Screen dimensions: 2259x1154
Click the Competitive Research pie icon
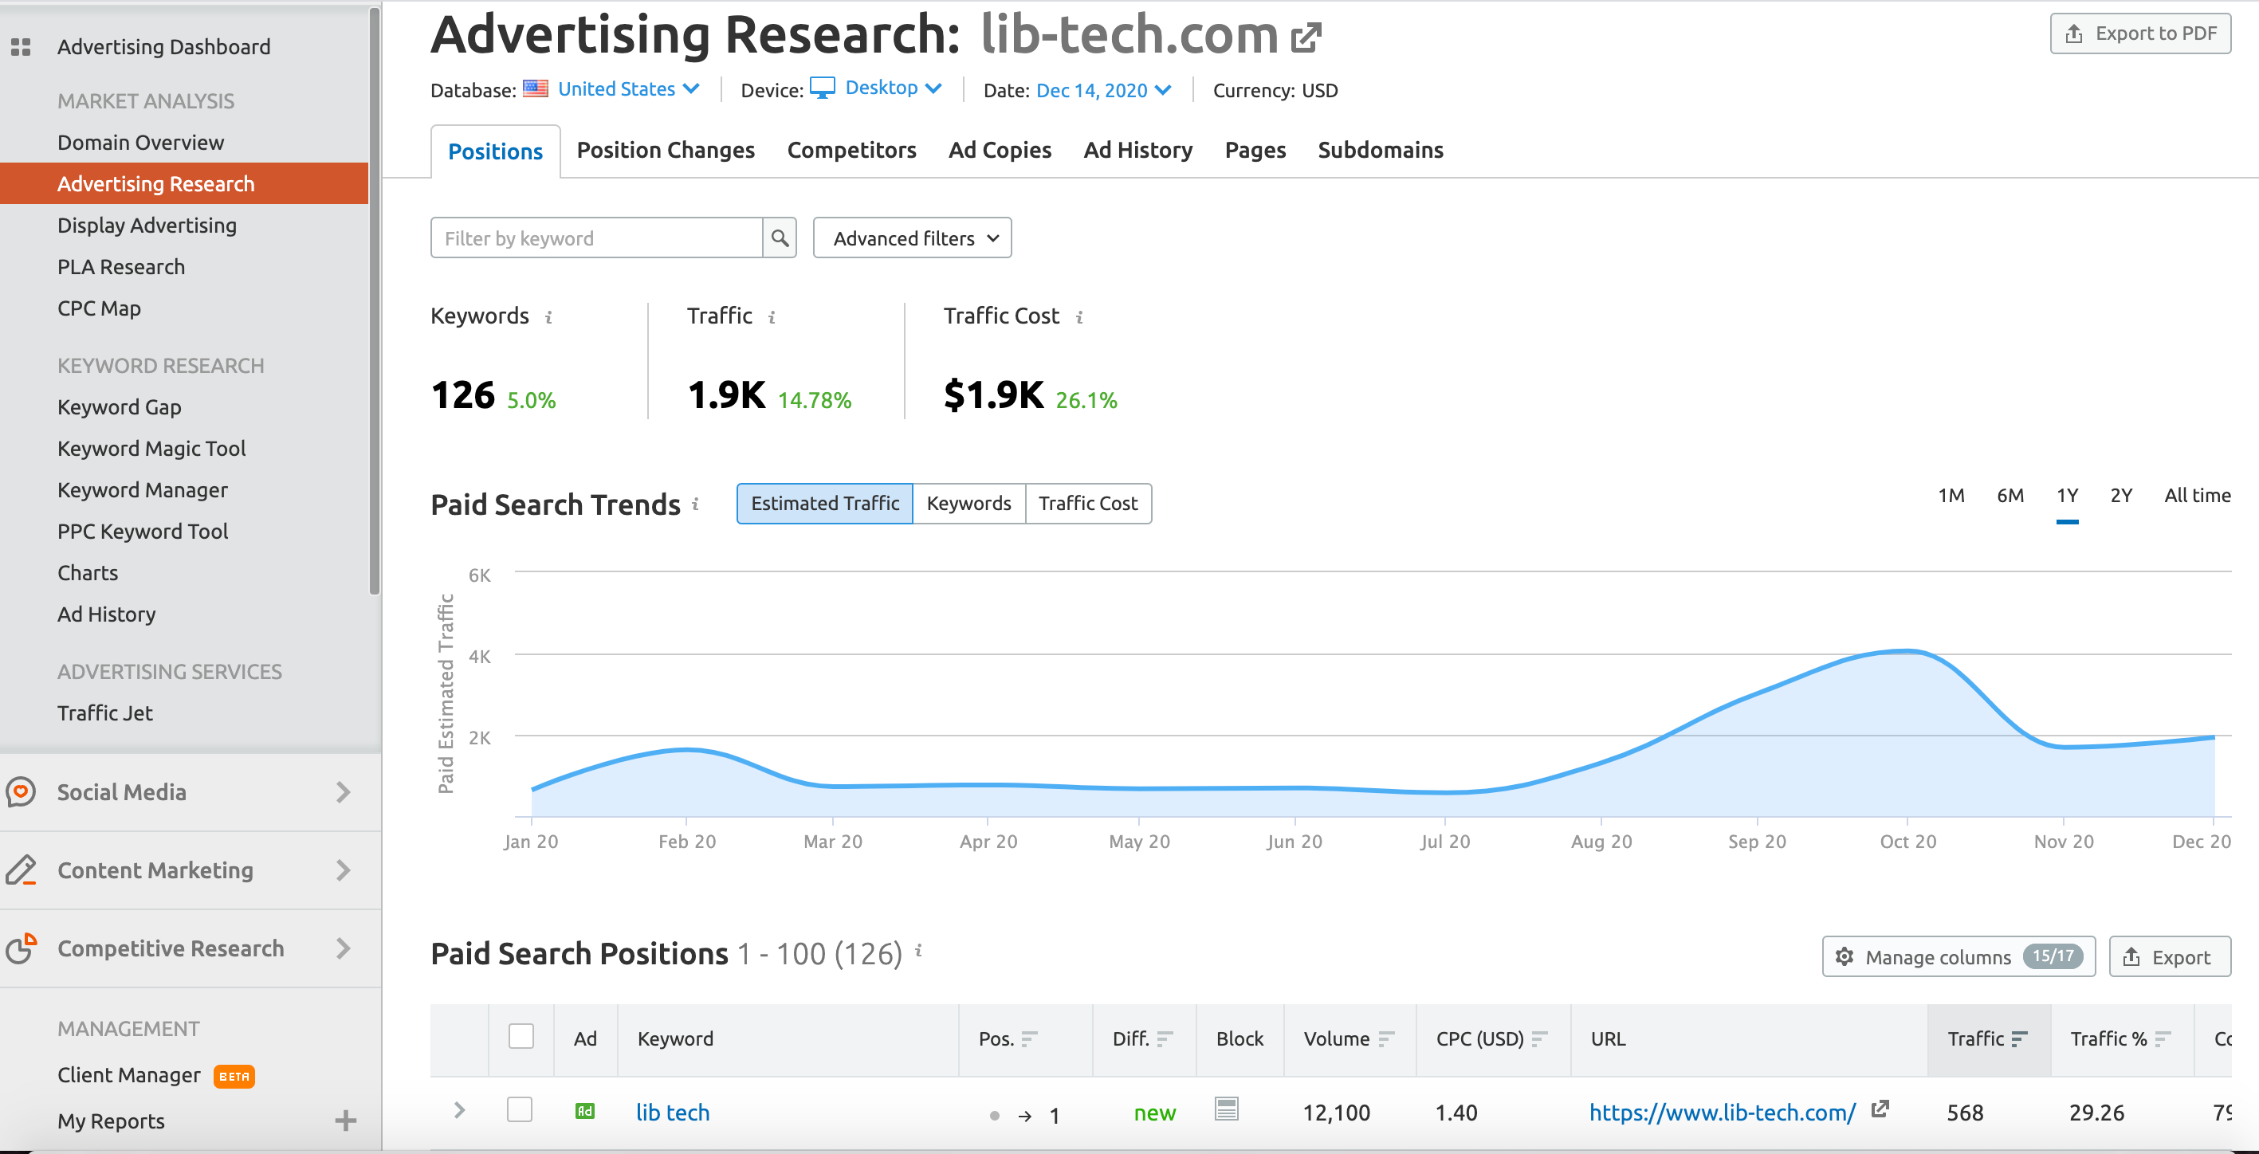(x=21, y=948)
